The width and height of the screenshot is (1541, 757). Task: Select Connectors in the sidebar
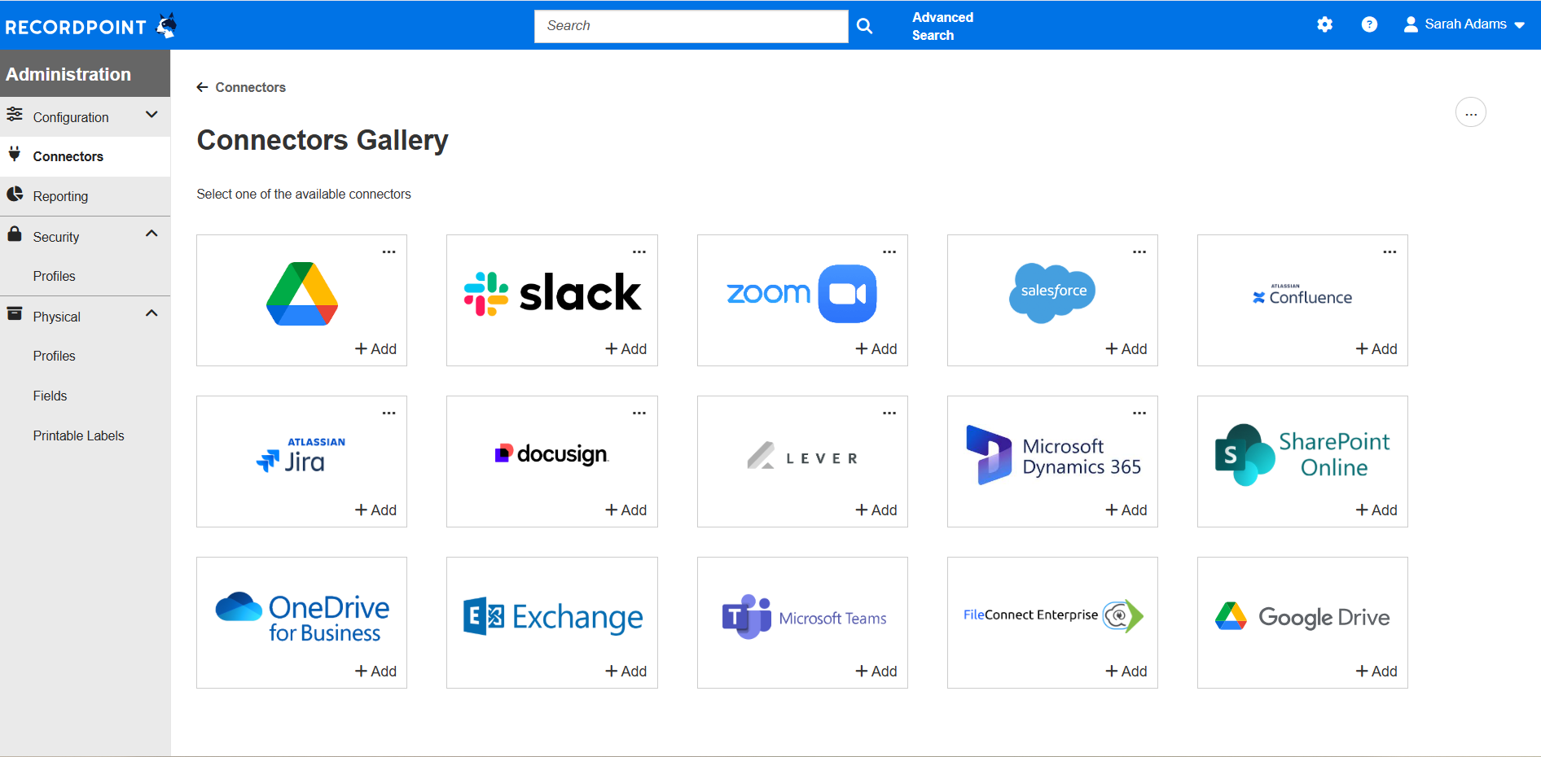(85, 156)
